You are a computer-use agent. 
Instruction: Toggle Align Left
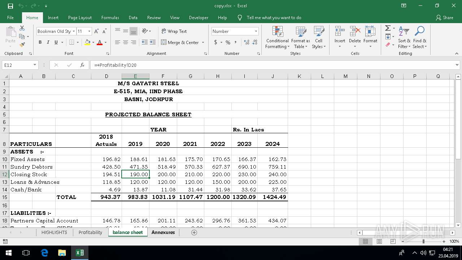tap(118, 42)
